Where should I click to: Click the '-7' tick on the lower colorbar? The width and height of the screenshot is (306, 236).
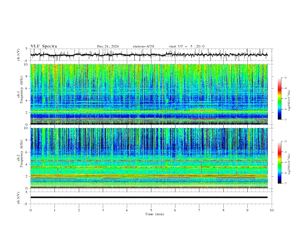285,184
